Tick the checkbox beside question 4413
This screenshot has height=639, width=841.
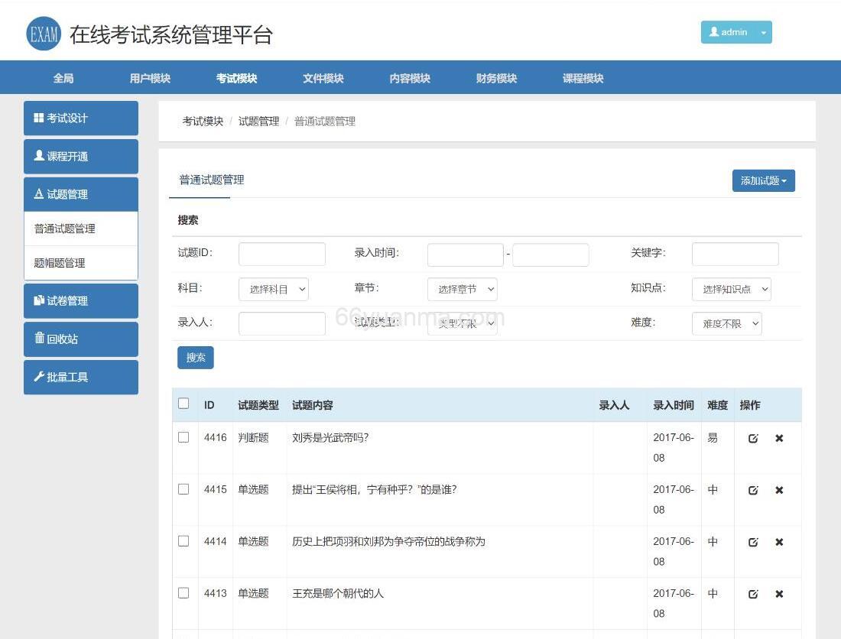click(x=183, y=592)
